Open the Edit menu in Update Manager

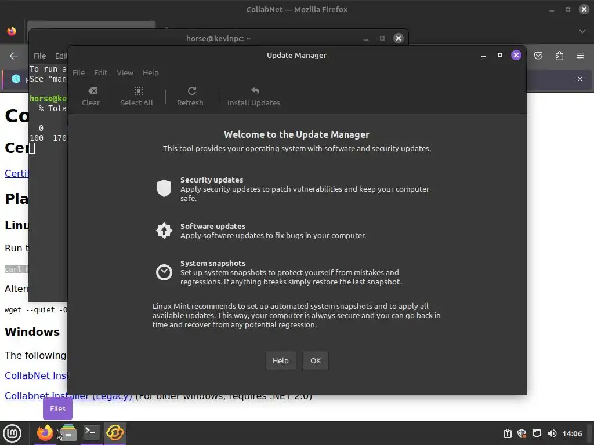[101, 72]
